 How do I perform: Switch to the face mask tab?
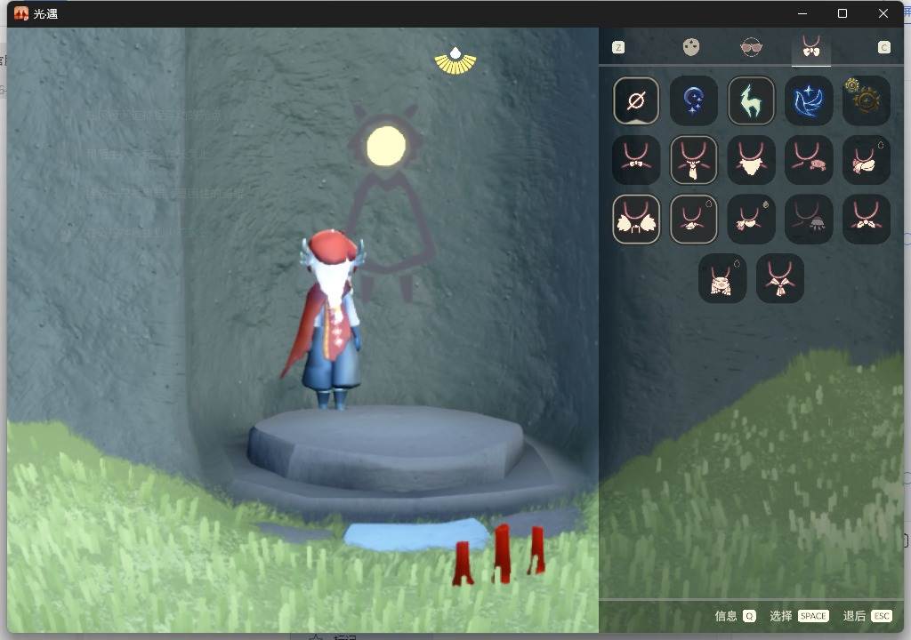click(690, 47)
